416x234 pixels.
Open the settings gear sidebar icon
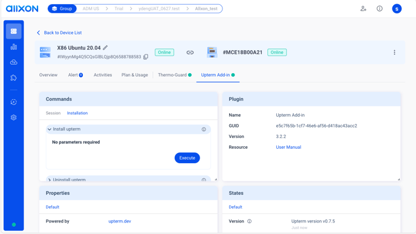pyautogui.click(x=13, y=117)
